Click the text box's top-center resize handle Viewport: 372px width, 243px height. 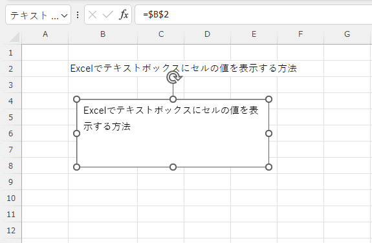(x=173, y=100)
